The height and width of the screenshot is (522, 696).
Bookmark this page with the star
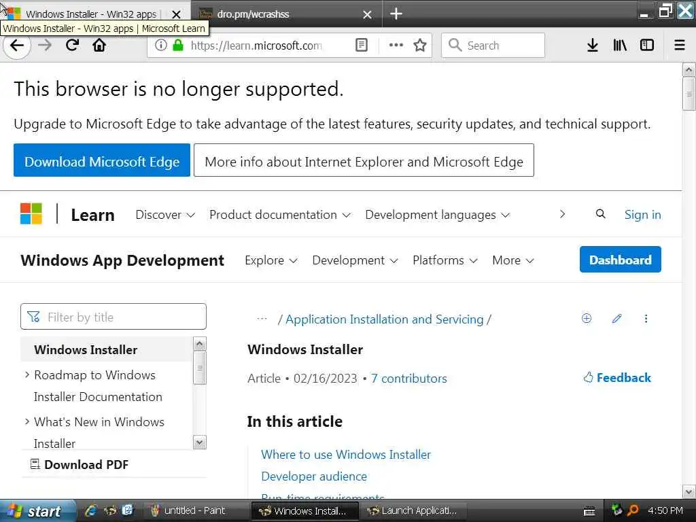coord(420,45)
